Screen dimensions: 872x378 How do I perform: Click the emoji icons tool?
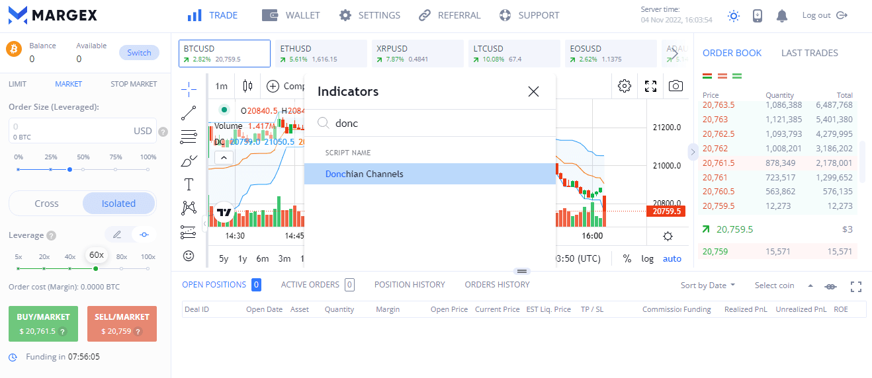point(189,256)
